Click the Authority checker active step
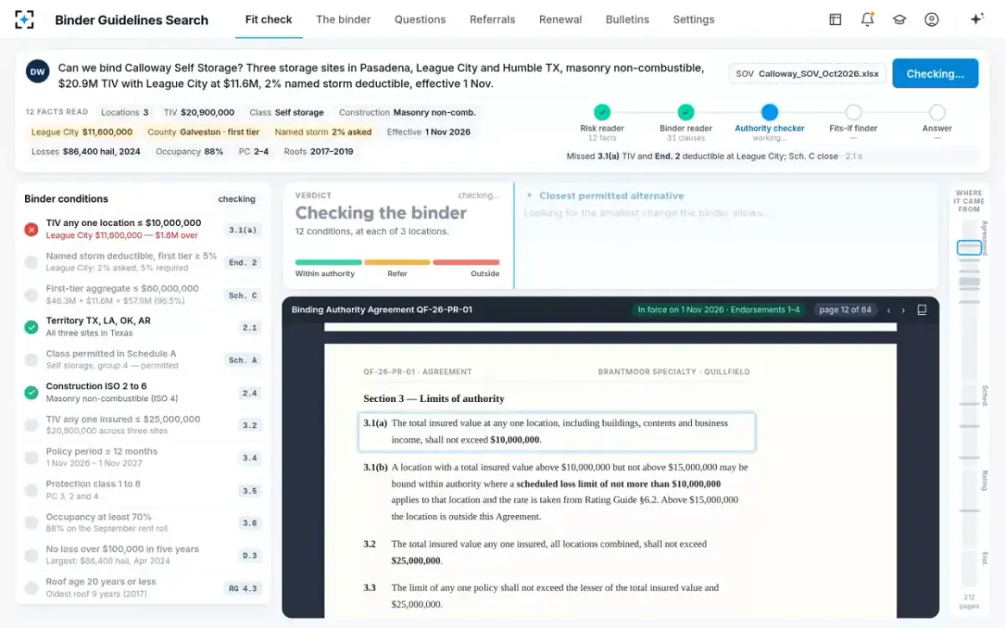Screen dimensions: 1005x628 click(x=770, y=112)
